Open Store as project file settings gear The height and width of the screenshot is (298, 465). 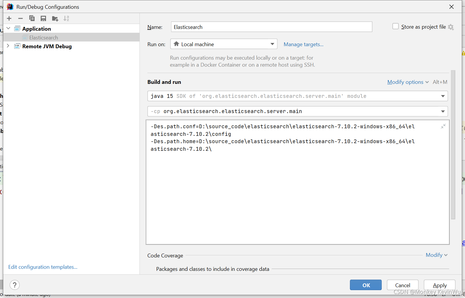tap(451, 27)
